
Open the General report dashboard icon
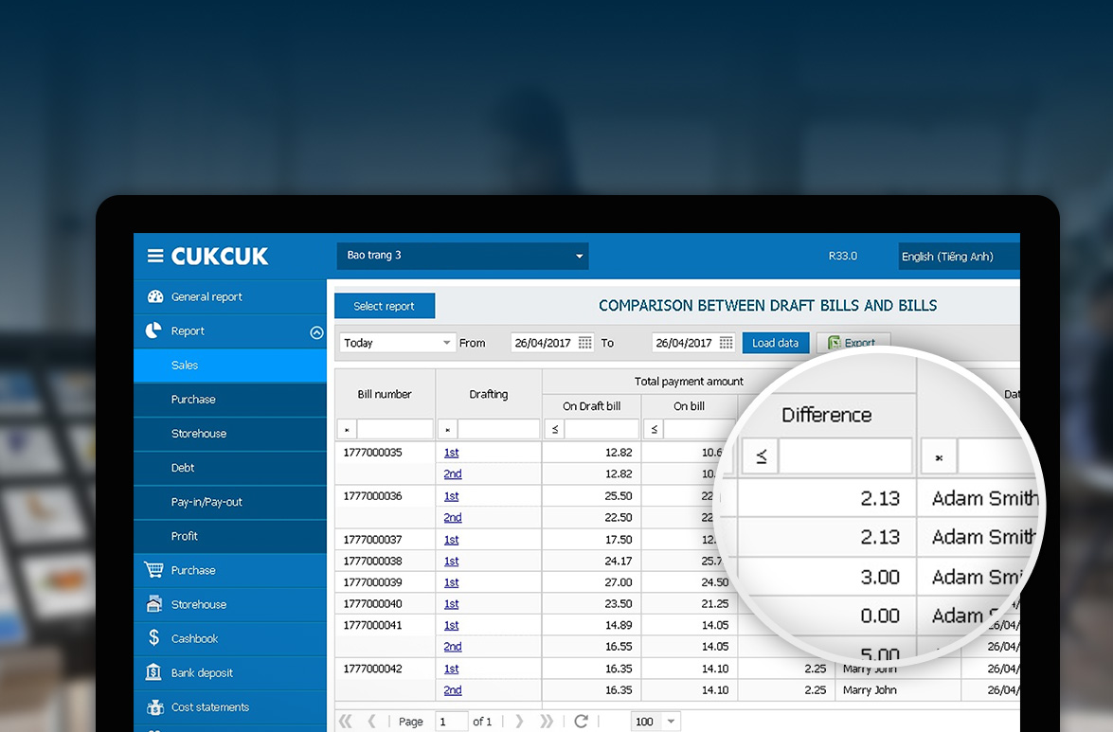(x=154, y=296)
